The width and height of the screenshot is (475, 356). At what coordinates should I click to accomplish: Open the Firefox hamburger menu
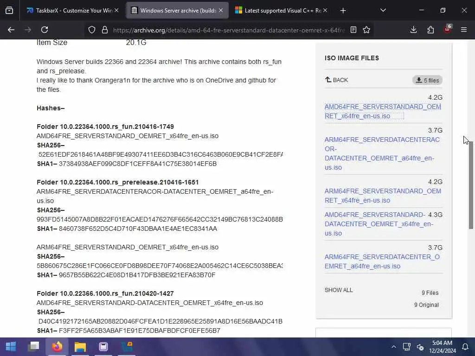464,30
